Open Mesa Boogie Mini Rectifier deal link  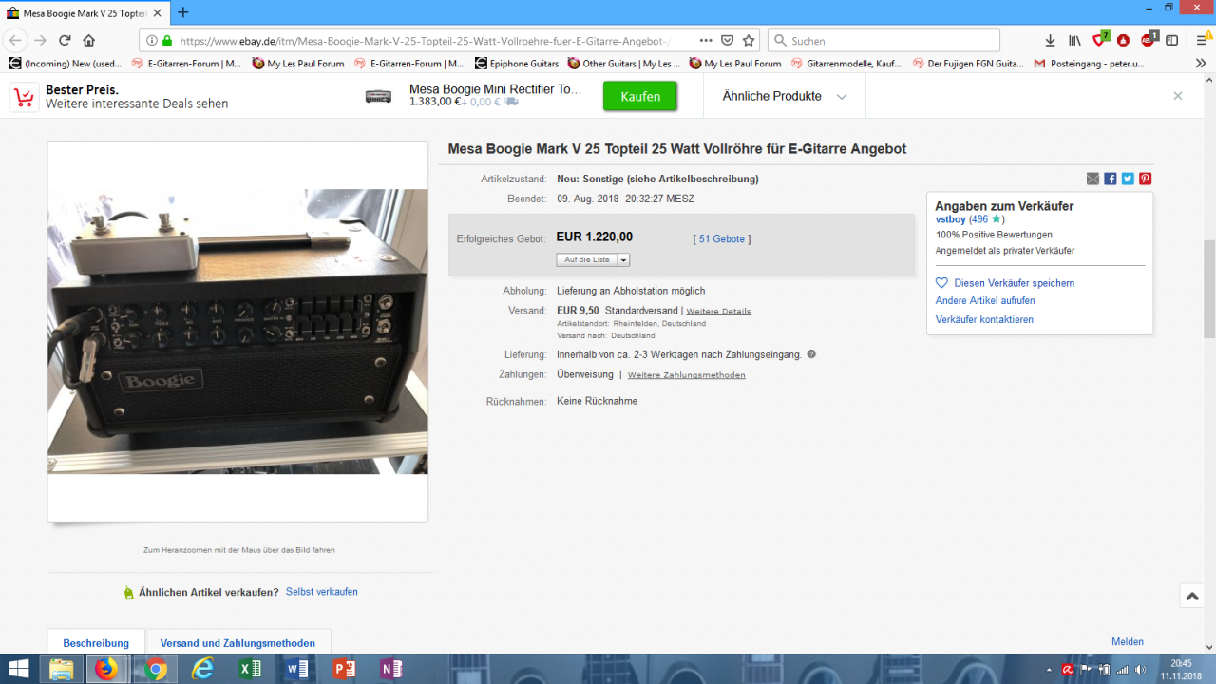click(496, 89)
